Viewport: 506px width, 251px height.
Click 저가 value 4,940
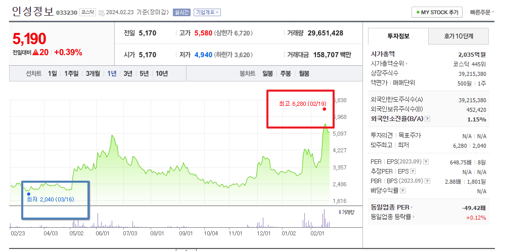(203, 55)
